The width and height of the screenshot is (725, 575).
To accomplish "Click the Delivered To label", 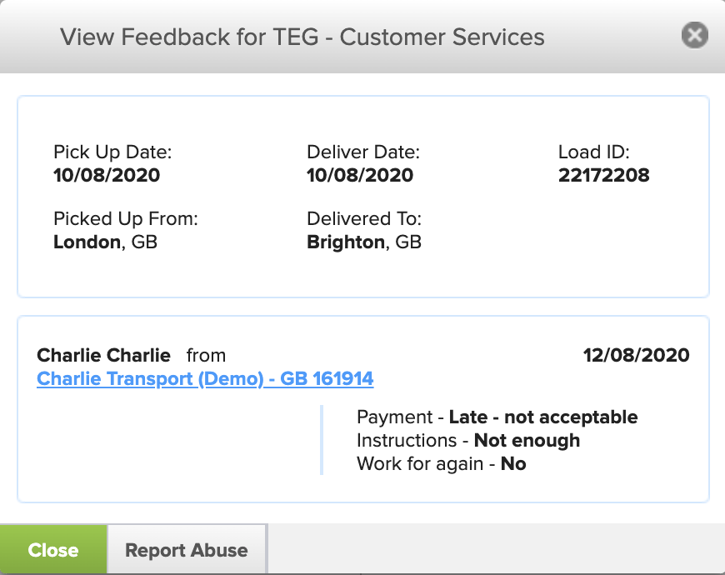I will tap(364, 219).
